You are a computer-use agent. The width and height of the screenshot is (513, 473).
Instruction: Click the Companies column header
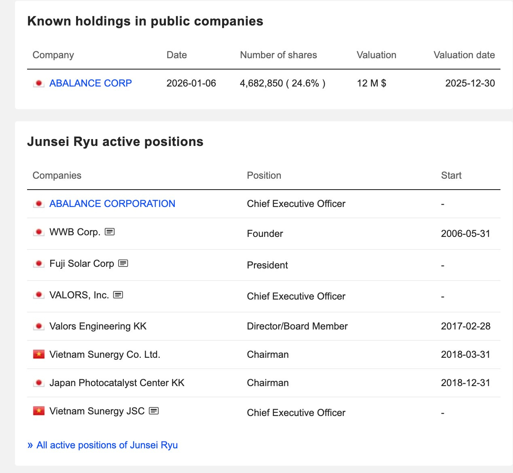point(57,175)
